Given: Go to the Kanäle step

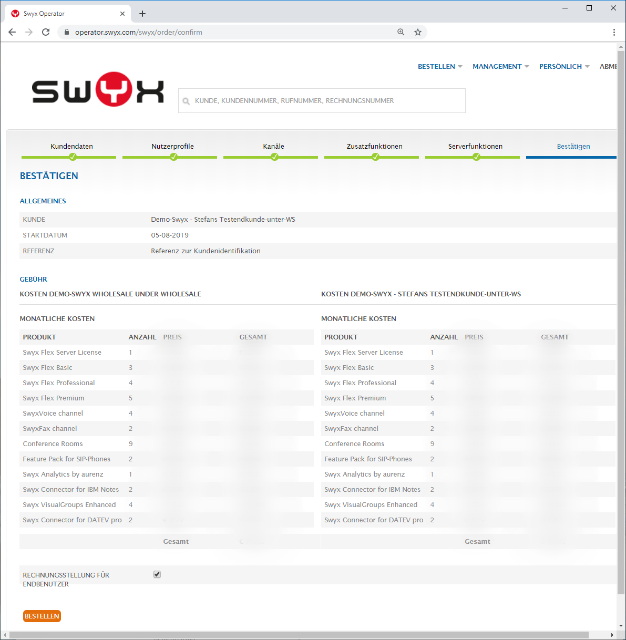Looking at the screenshot, I should click(273, 146).
